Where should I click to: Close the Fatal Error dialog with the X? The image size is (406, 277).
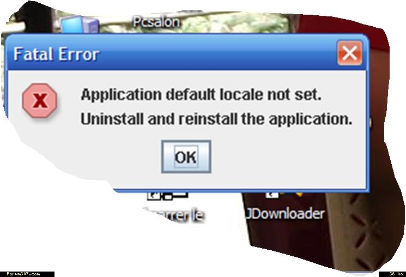click(x=349, y=53)
